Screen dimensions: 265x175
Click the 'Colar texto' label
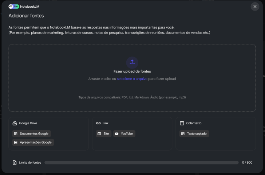coord(194,123)
